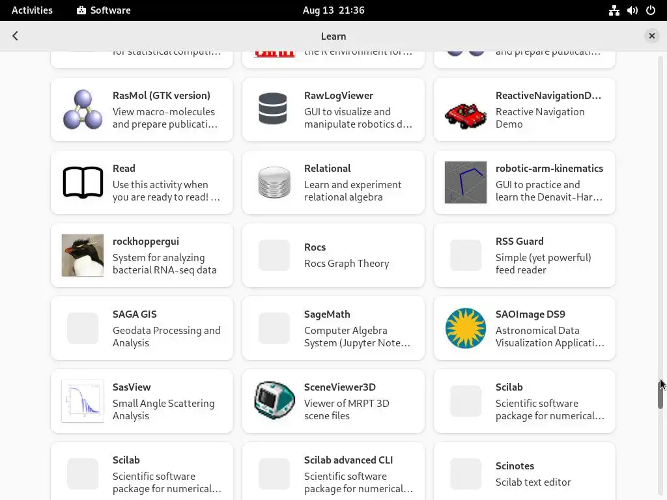Click 'Rocs Graph Theory' description
The height and width of the screenshot is (500, 667).
[x=347, y=264]
